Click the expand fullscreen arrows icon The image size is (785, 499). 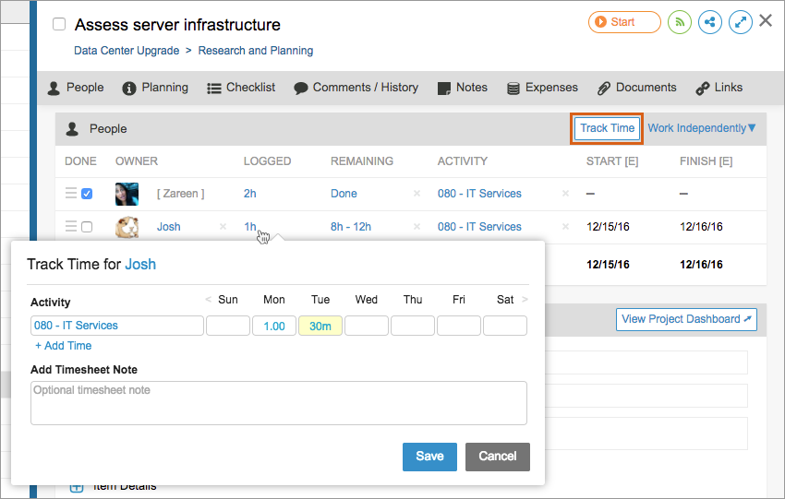(x=740, y=23)
